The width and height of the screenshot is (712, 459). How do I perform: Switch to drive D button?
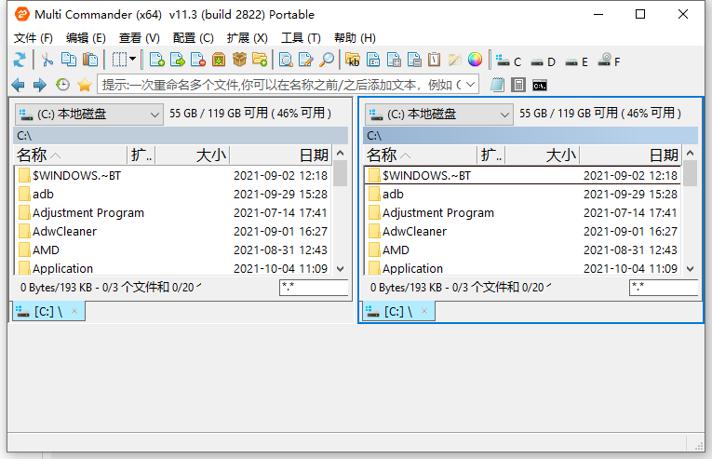click(x=544, y=61)
